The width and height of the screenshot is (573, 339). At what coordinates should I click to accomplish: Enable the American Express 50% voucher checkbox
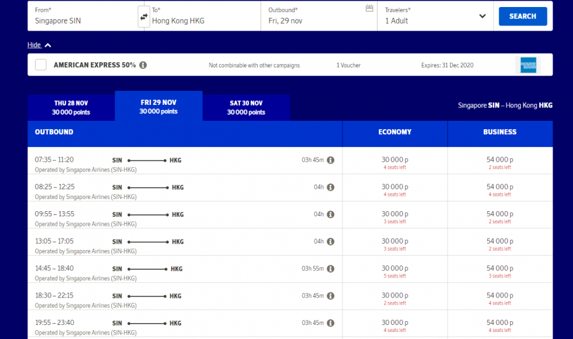coord(41,65)
